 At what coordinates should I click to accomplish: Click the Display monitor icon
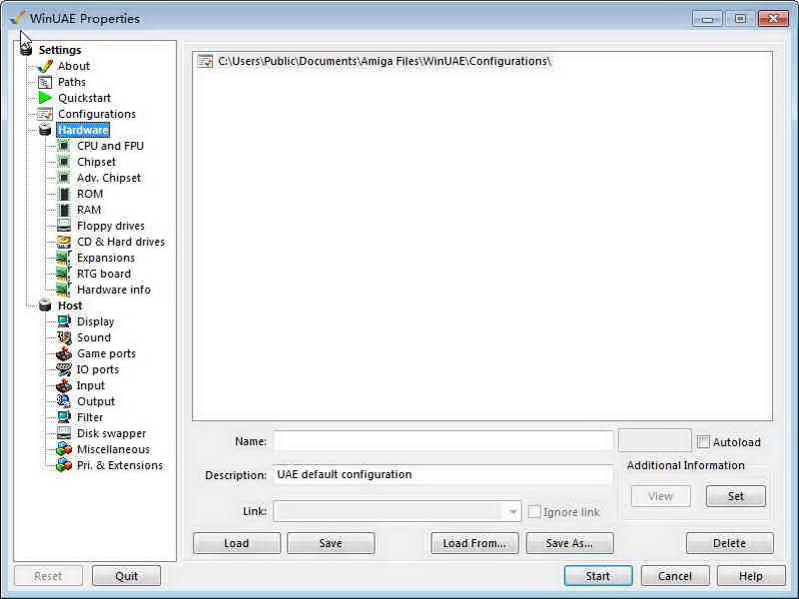[x=64, y=321]
